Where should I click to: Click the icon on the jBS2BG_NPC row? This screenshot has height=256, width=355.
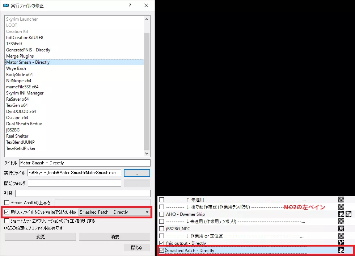pos(341,228)
